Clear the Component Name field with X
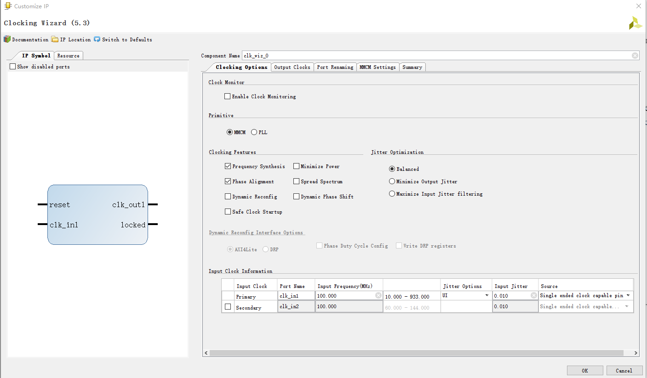647x378 pixels. [635, 56]
